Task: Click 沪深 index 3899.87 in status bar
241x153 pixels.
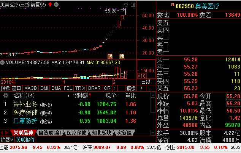Action: click(102, 147)
